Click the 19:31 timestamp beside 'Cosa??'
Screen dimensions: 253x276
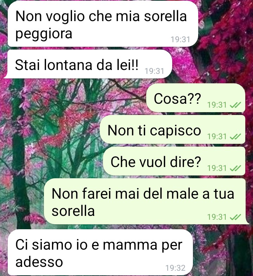coord(217,105)
